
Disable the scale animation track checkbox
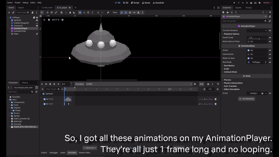[x=44, y=104]
